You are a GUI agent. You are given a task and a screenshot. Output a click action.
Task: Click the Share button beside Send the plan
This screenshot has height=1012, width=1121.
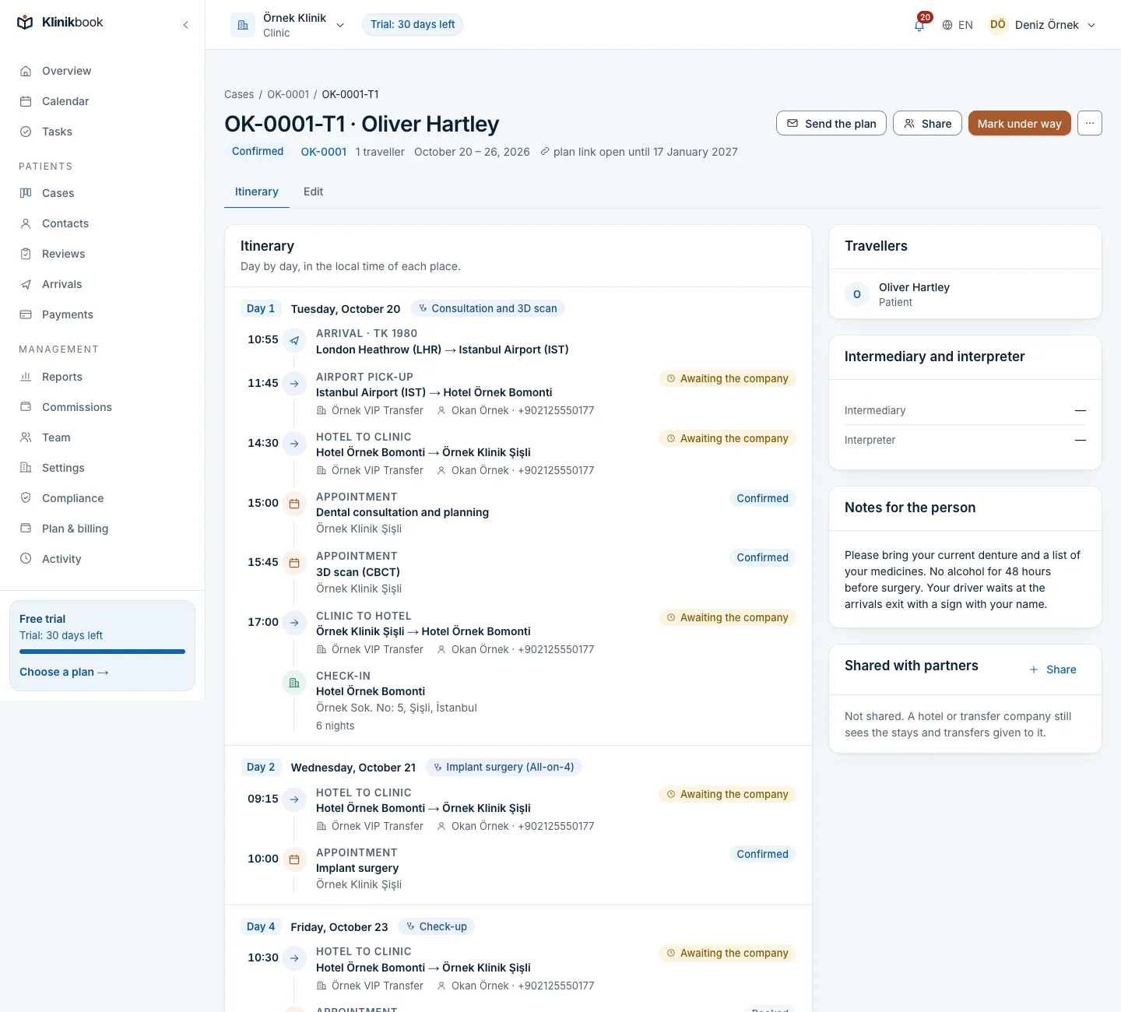928,123
